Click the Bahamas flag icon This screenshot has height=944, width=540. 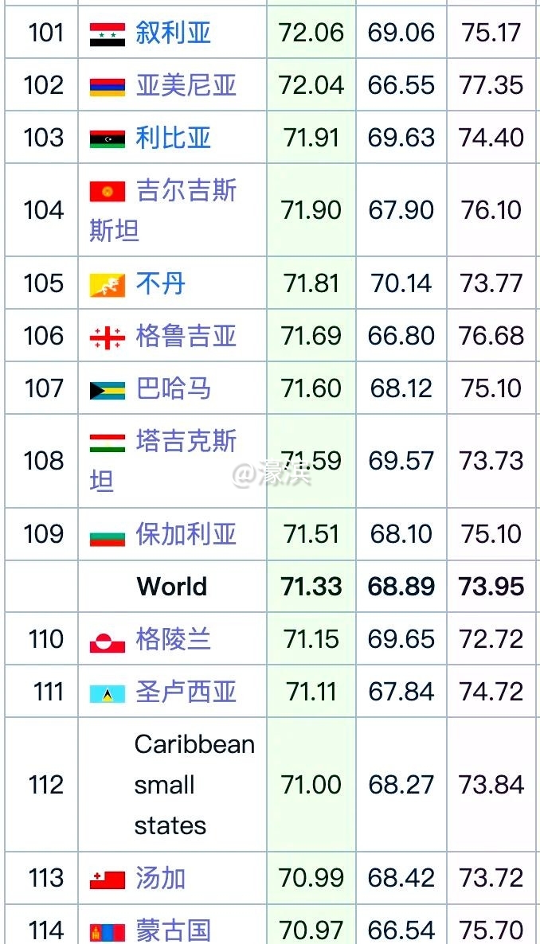point(107,389)
